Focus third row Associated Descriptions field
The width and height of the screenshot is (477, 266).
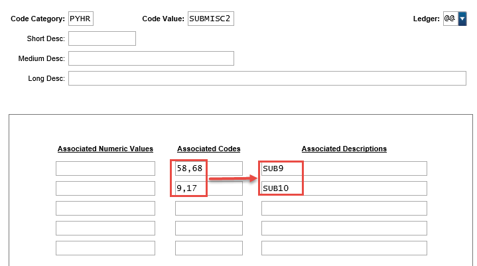(344, 208)
